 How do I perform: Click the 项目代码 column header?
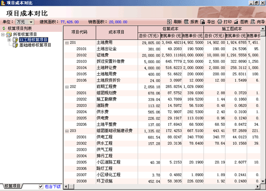click(x=80, y=32)
